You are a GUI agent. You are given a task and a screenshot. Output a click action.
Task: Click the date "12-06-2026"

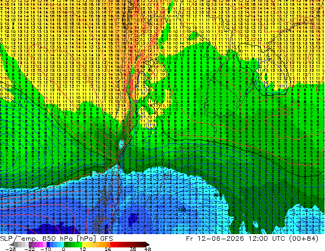[x=221, y=239]
